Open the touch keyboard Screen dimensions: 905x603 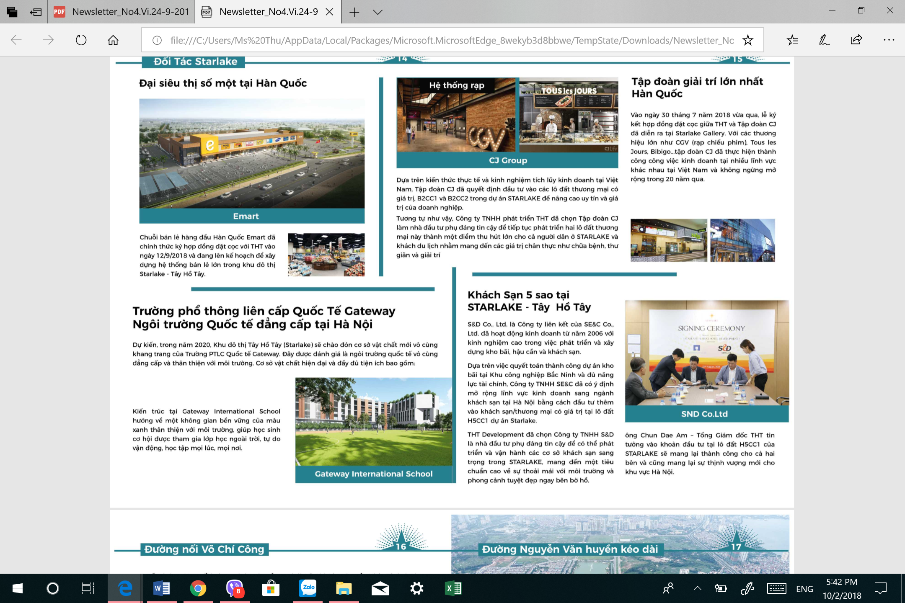(x=776, y=588)
